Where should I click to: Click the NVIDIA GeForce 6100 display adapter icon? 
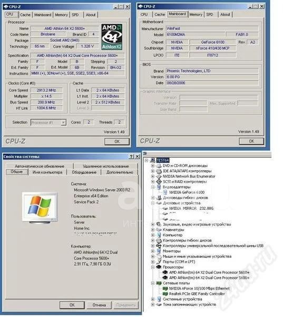[165, 192]
